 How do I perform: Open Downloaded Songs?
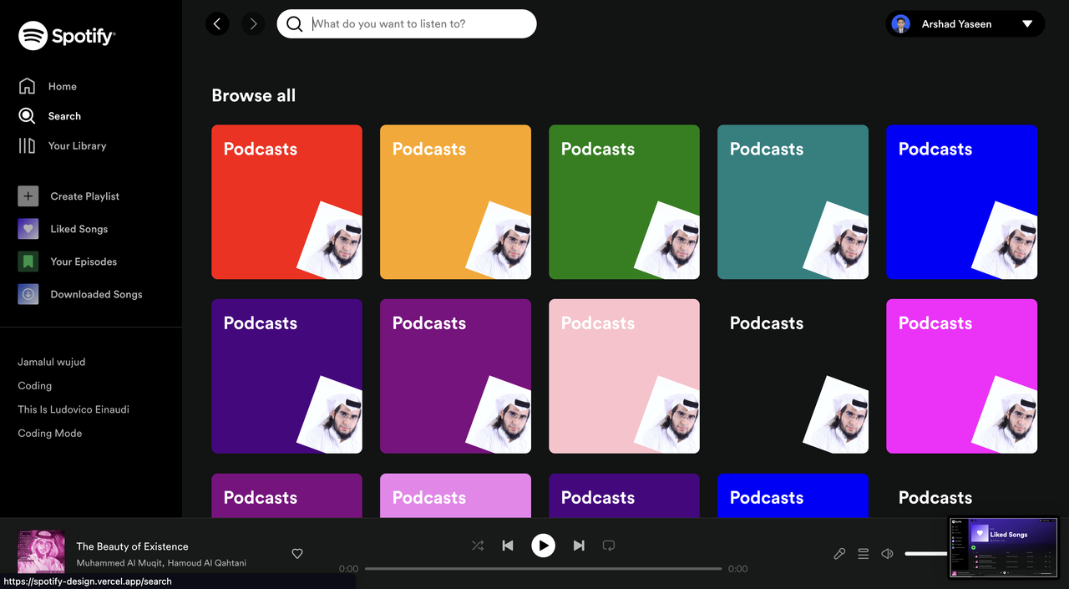pyautogui.click(x=80, y=294)
